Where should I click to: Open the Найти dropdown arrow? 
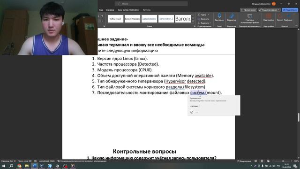pos(208,15)
